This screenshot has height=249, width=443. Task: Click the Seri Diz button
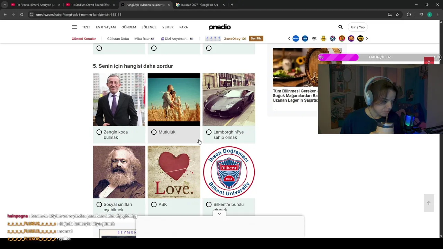point(256,39)
